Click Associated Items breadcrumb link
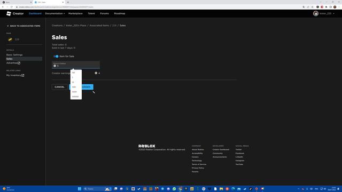 pyautogui.click(x=99, y=26)
